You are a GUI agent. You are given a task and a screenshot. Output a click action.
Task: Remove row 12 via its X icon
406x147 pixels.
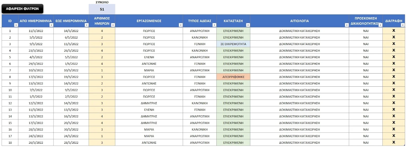394,103
